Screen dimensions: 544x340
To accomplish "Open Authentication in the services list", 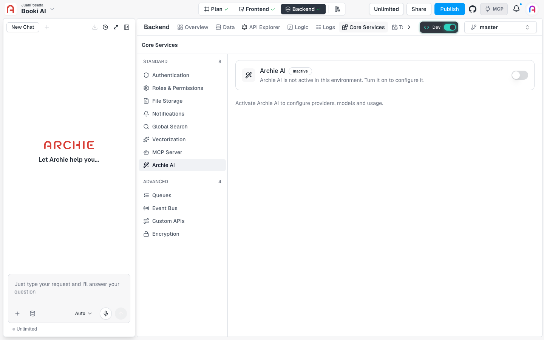I will [x=182, y=75].
